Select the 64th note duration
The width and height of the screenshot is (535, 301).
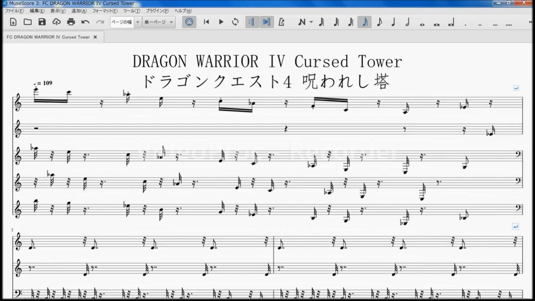tap(336, 22)
